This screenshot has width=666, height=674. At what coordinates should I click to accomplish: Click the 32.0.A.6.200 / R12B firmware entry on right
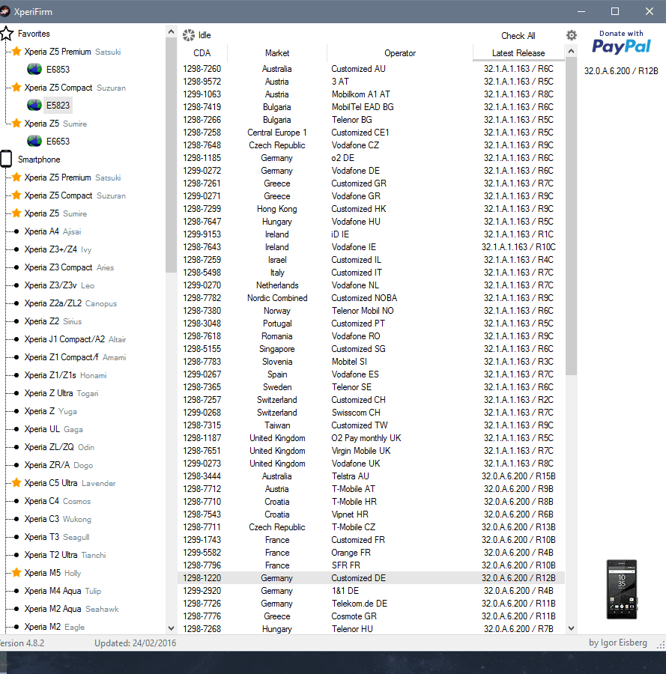pyautogui.click(x=621, y=71)
